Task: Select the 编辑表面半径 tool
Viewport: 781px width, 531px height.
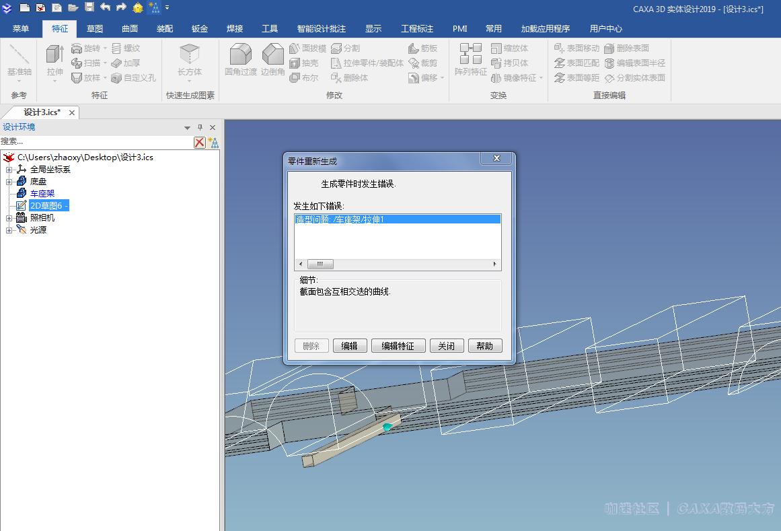Action: [x=634, y=63]
